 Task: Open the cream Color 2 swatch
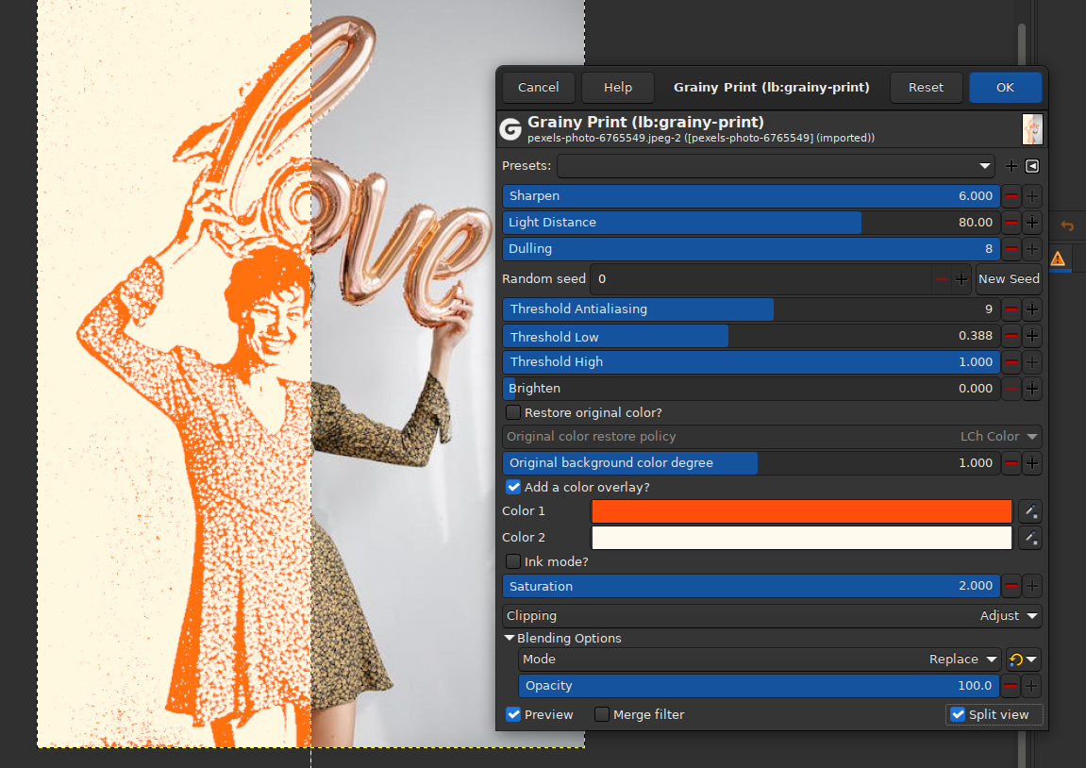[801, 538]
